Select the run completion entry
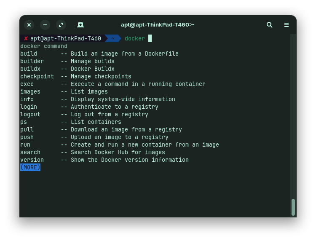This screenshot has width=316, height=241. [x=25, y=145]
